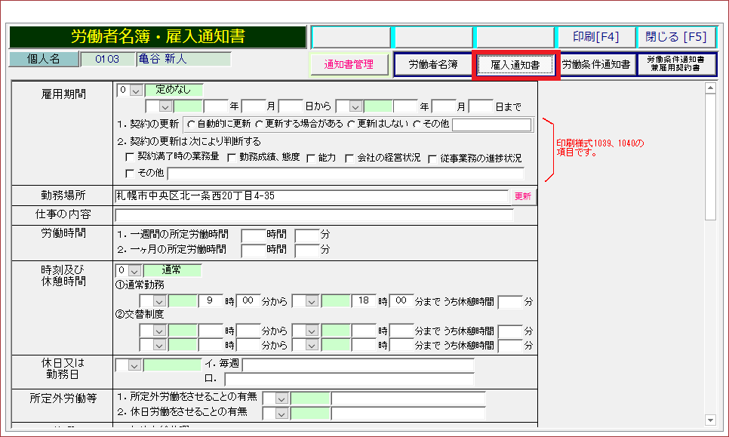Click the 印刷[F4] print button
The image size is (729, 437).
(595, 37)
